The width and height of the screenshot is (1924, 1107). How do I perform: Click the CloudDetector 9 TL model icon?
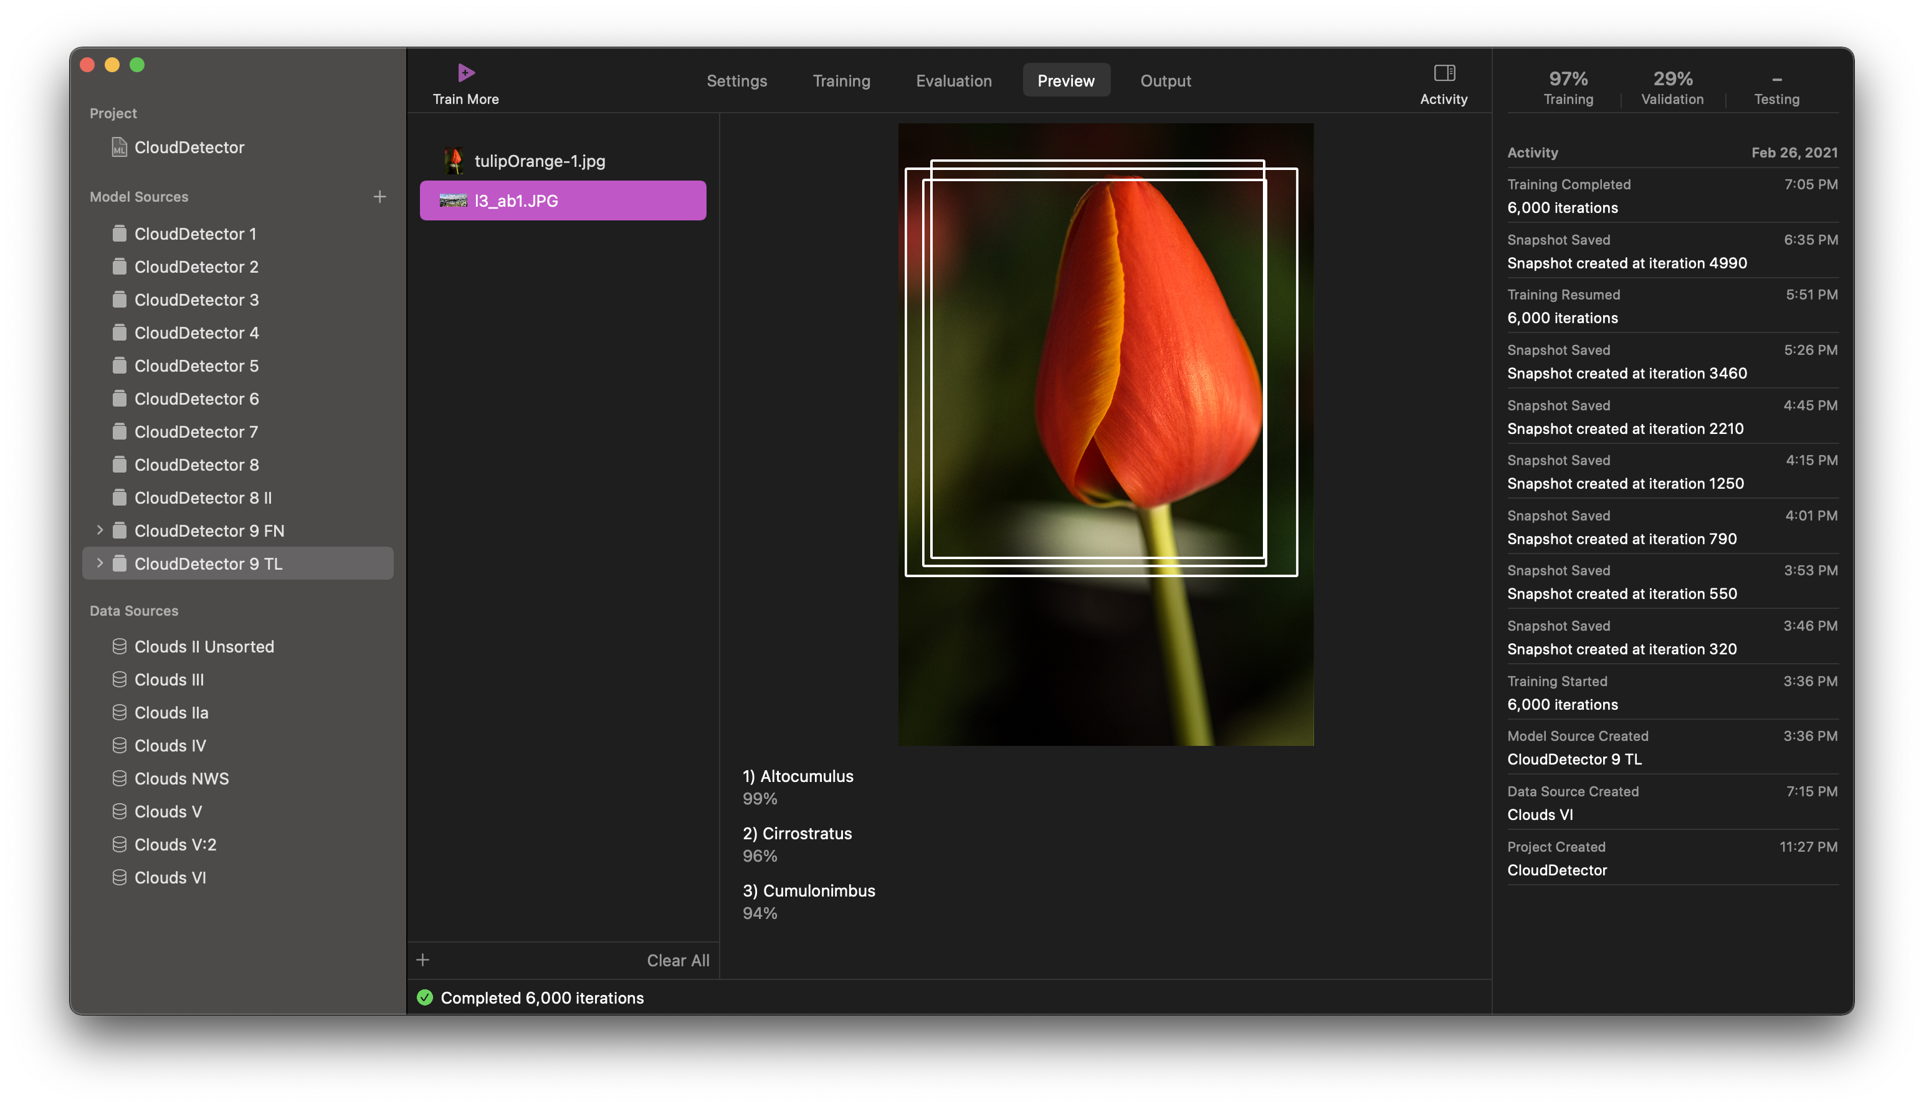tap(119, 563)
